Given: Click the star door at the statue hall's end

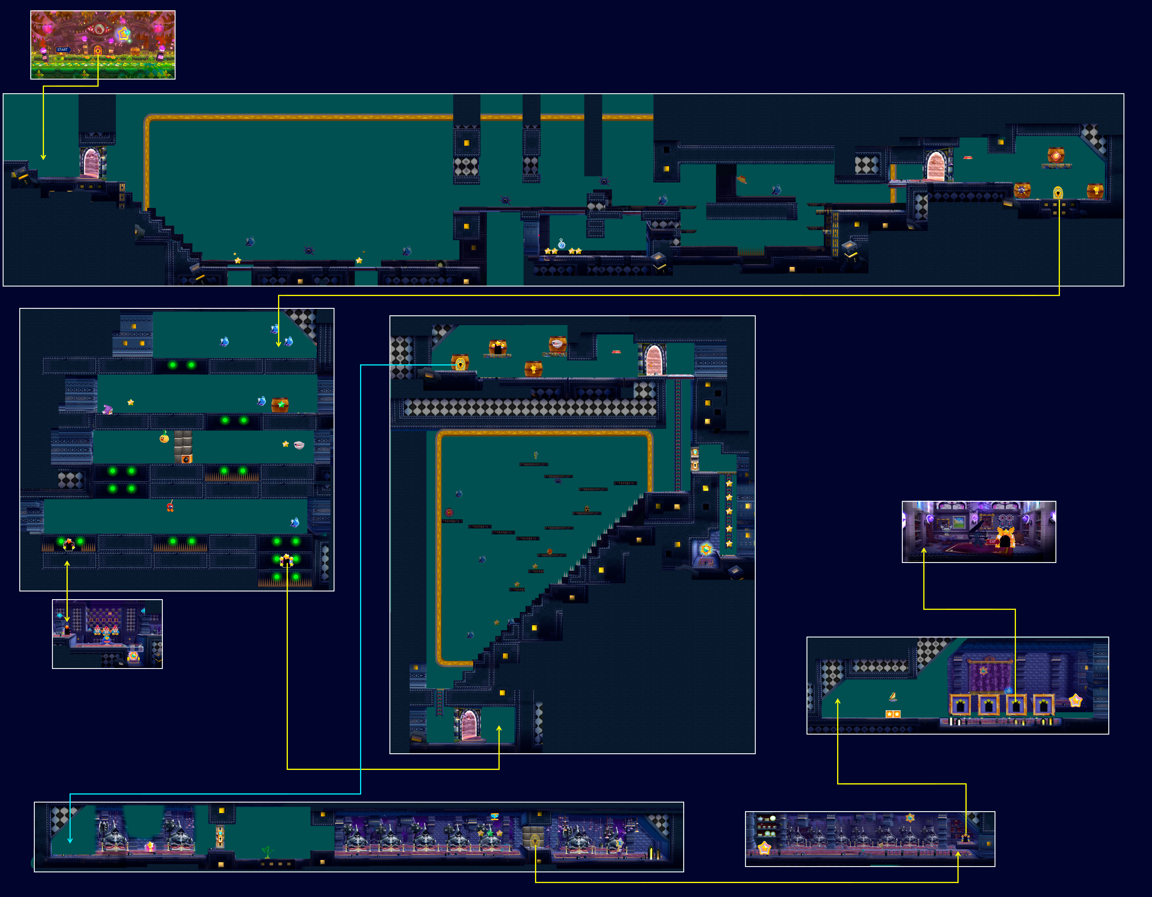Looking at the screenshot, I should pos(965,837).
